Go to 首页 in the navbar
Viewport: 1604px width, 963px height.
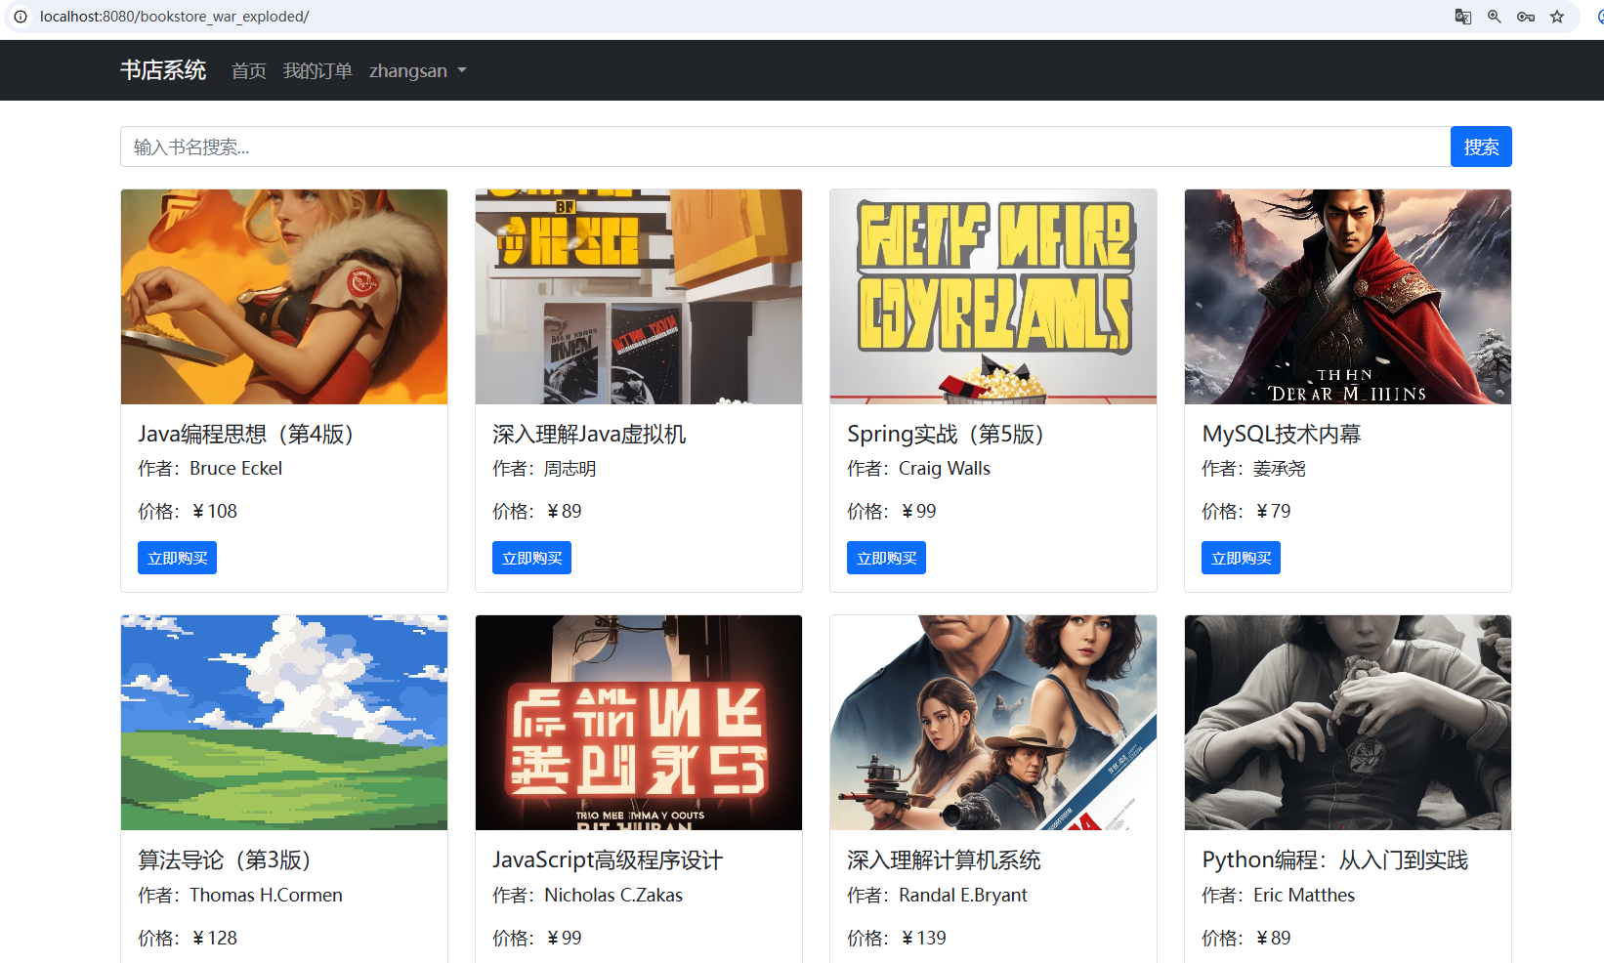249,70
